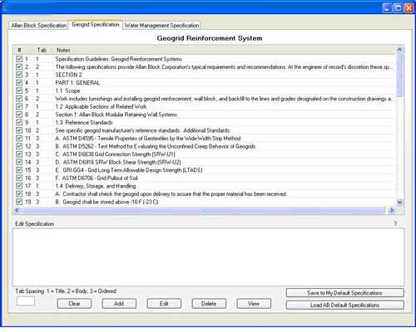Select '1.2 Applicable Sections of Related Work' row

101,106
